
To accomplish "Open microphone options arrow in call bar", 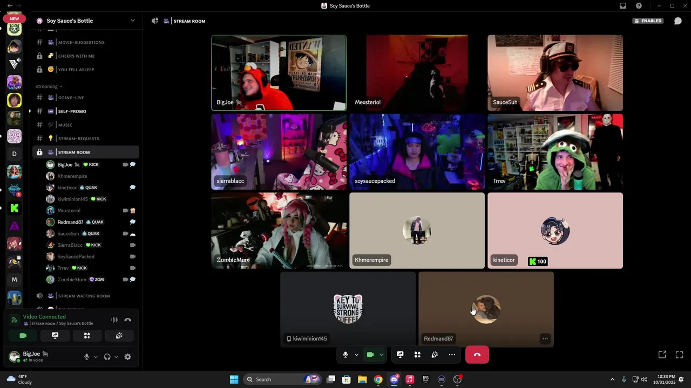I will point(356,355).
